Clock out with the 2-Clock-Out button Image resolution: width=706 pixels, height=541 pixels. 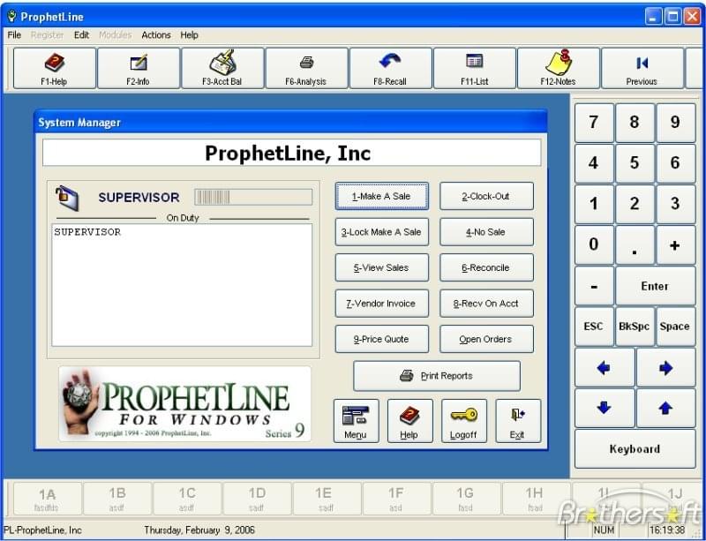485,196
